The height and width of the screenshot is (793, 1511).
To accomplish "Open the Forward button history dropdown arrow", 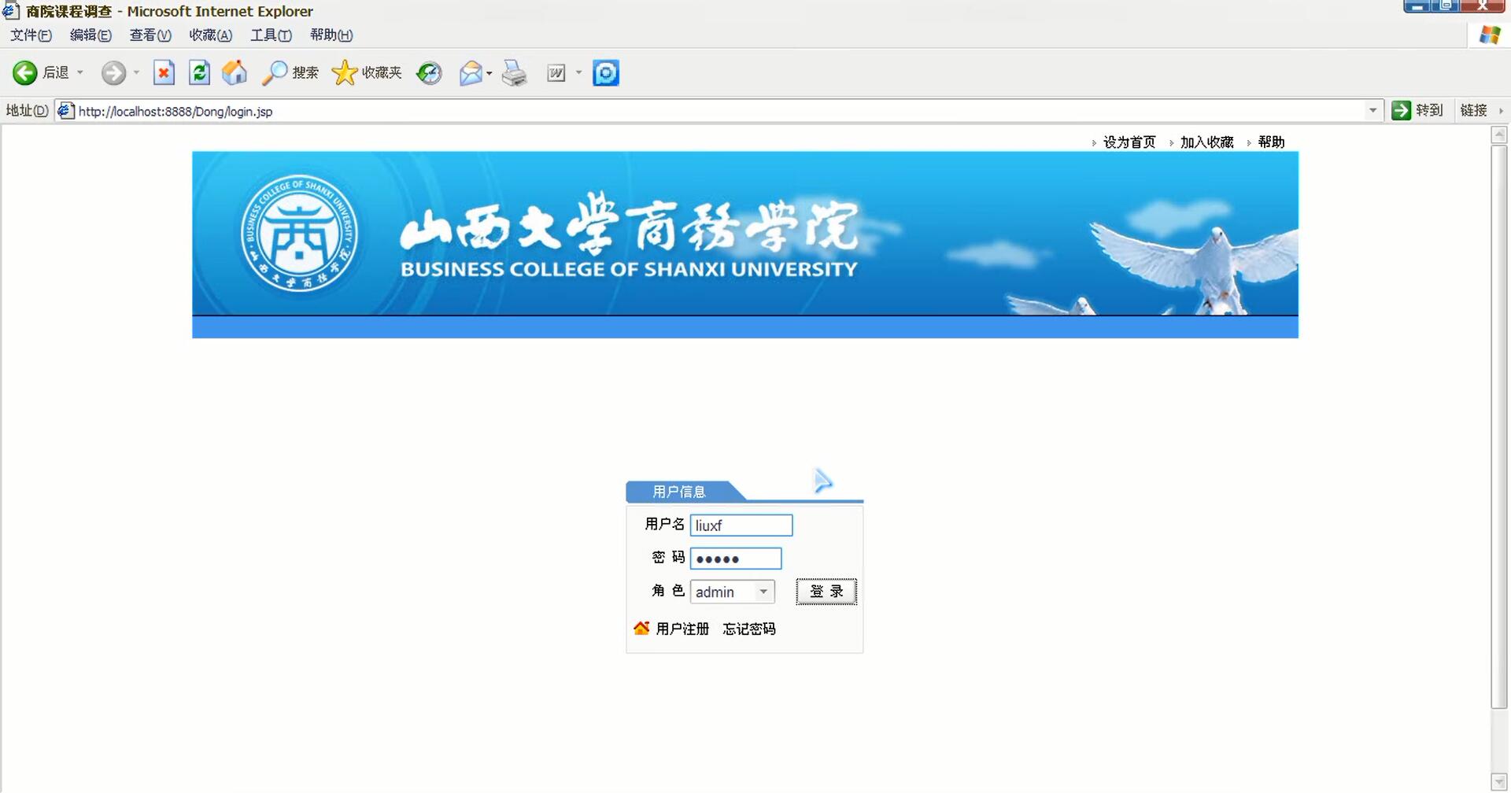I will (136, 73).
